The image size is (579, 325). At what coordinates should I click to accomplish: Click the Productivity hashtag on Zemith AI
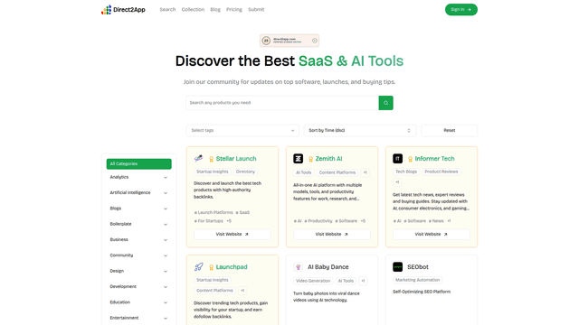318,221
